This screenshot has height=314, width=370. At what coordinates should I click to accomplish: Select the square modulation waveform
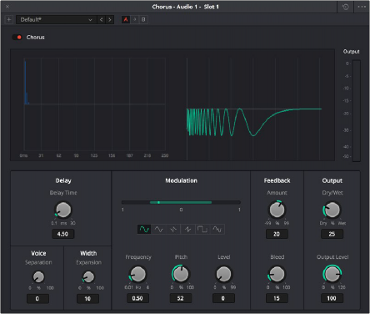pyautogui.click(x=202, y=229)
